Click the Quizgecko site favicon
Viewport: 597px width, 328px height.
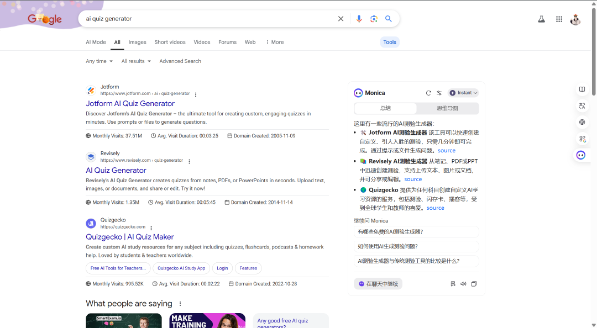(91, 223)
